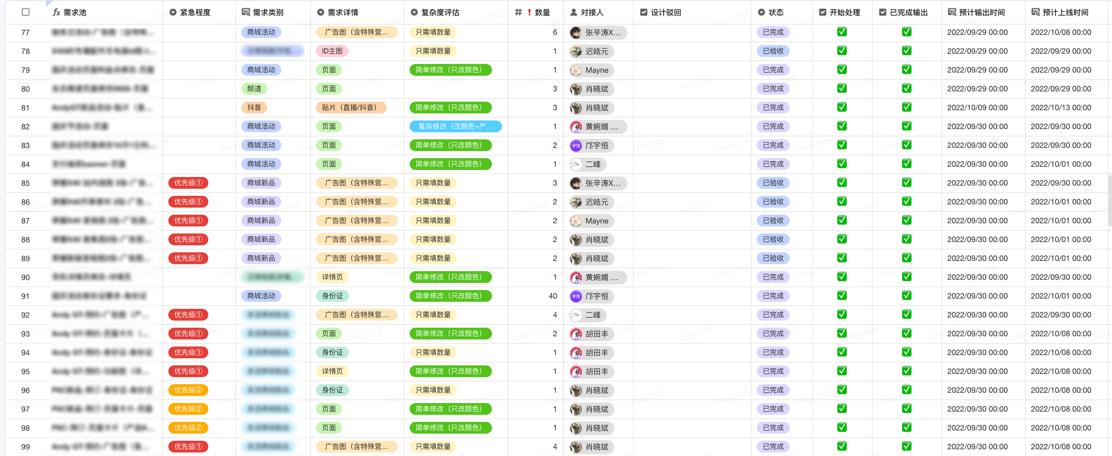Click the icon beside 预计上线时间 header
Screen dimensions: 1112x456
click(x=1035, y=12)
